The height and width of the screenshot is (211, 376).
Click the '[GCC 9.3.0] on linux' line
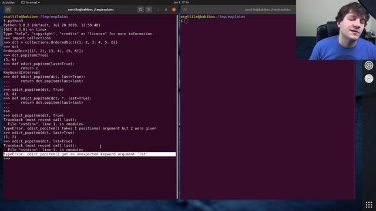point(25,29)
